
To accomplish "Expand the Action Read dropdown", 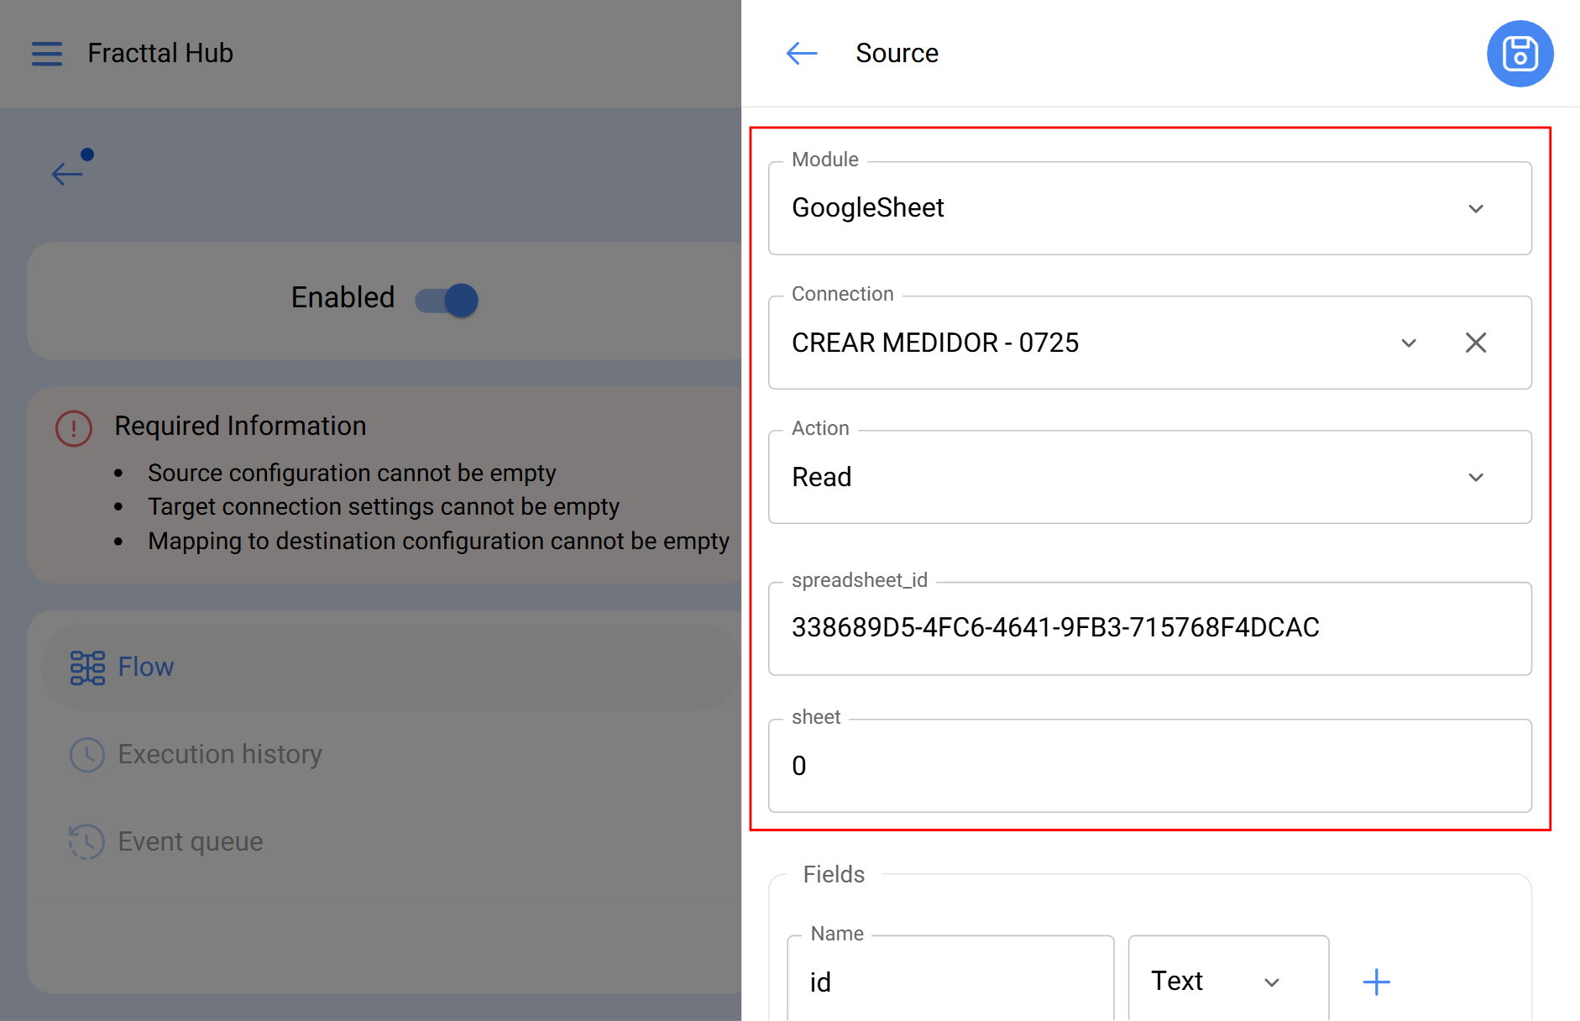I will pyautogui.click(x=1475, y=477).
